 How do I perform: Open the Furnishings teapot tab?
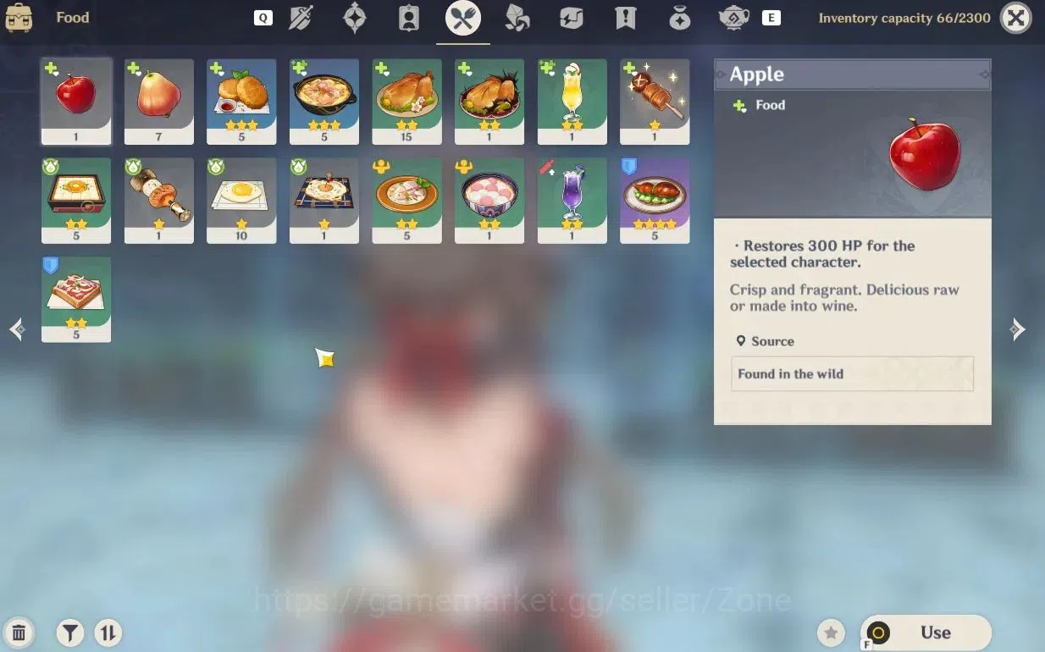[734, 18]
